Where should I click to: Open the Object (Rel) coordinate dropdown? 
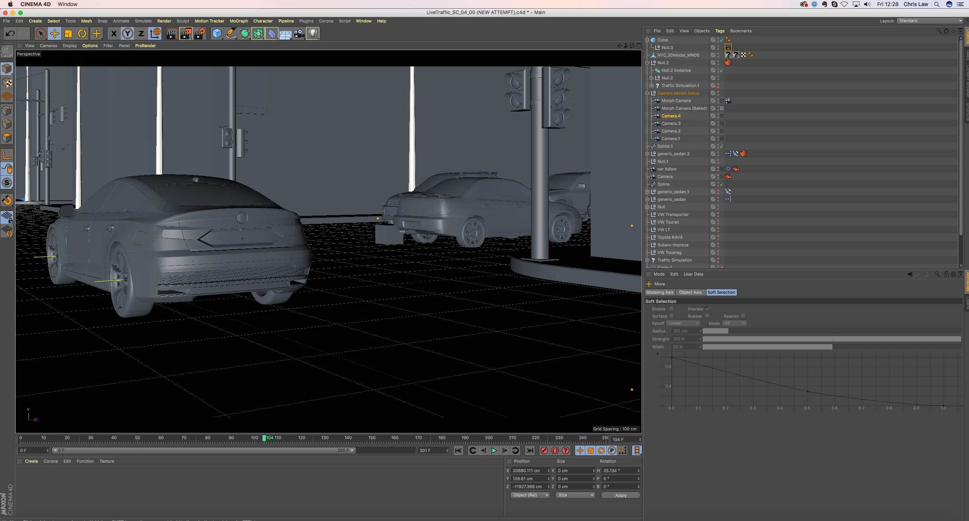(x=530, y=495)
